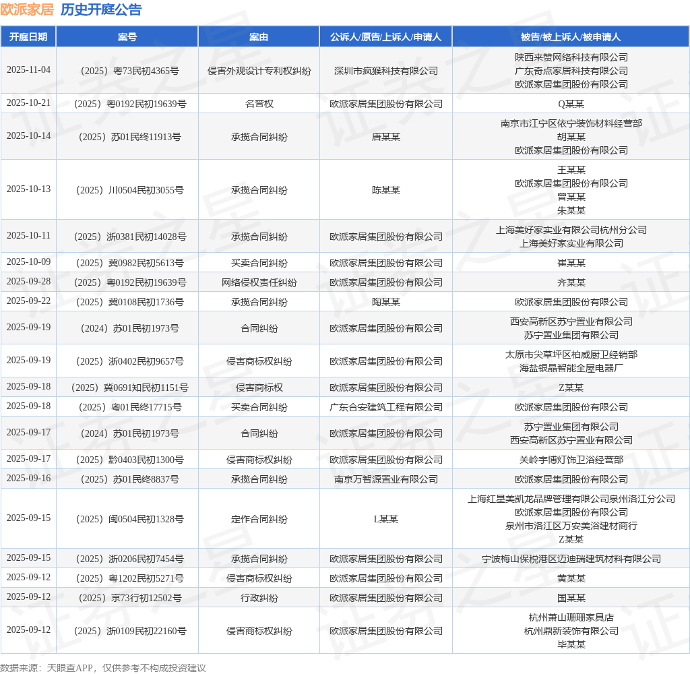The width and height of the screenshot is (690, 674).
Task: Select case number (2025)冀0108民初1736号
Action: [130, 302]
